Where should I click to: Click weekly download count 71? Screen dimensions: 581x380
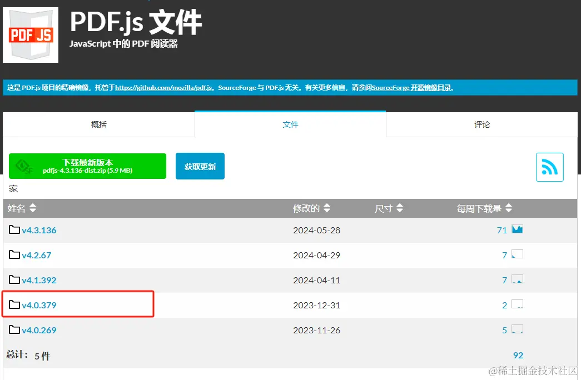pyautogui.click(x=501, y=231)
